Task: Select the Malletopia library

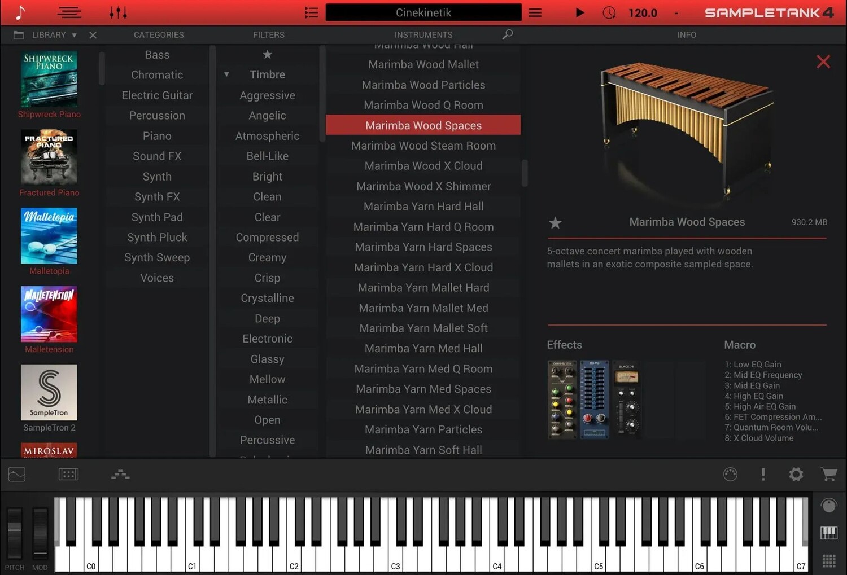Action: (x=49, y=242)
